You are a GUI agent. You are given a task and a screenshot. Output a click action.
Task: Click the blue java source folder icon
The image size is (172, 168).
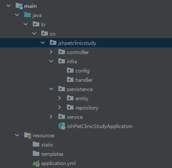[x=27, y=15]
